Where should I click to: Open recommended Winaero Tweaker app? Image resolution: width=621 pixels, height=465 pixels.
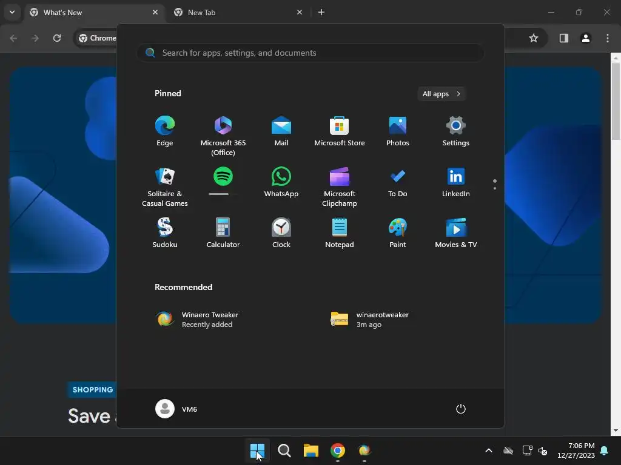pyautogui.click(x=198, y=320)
